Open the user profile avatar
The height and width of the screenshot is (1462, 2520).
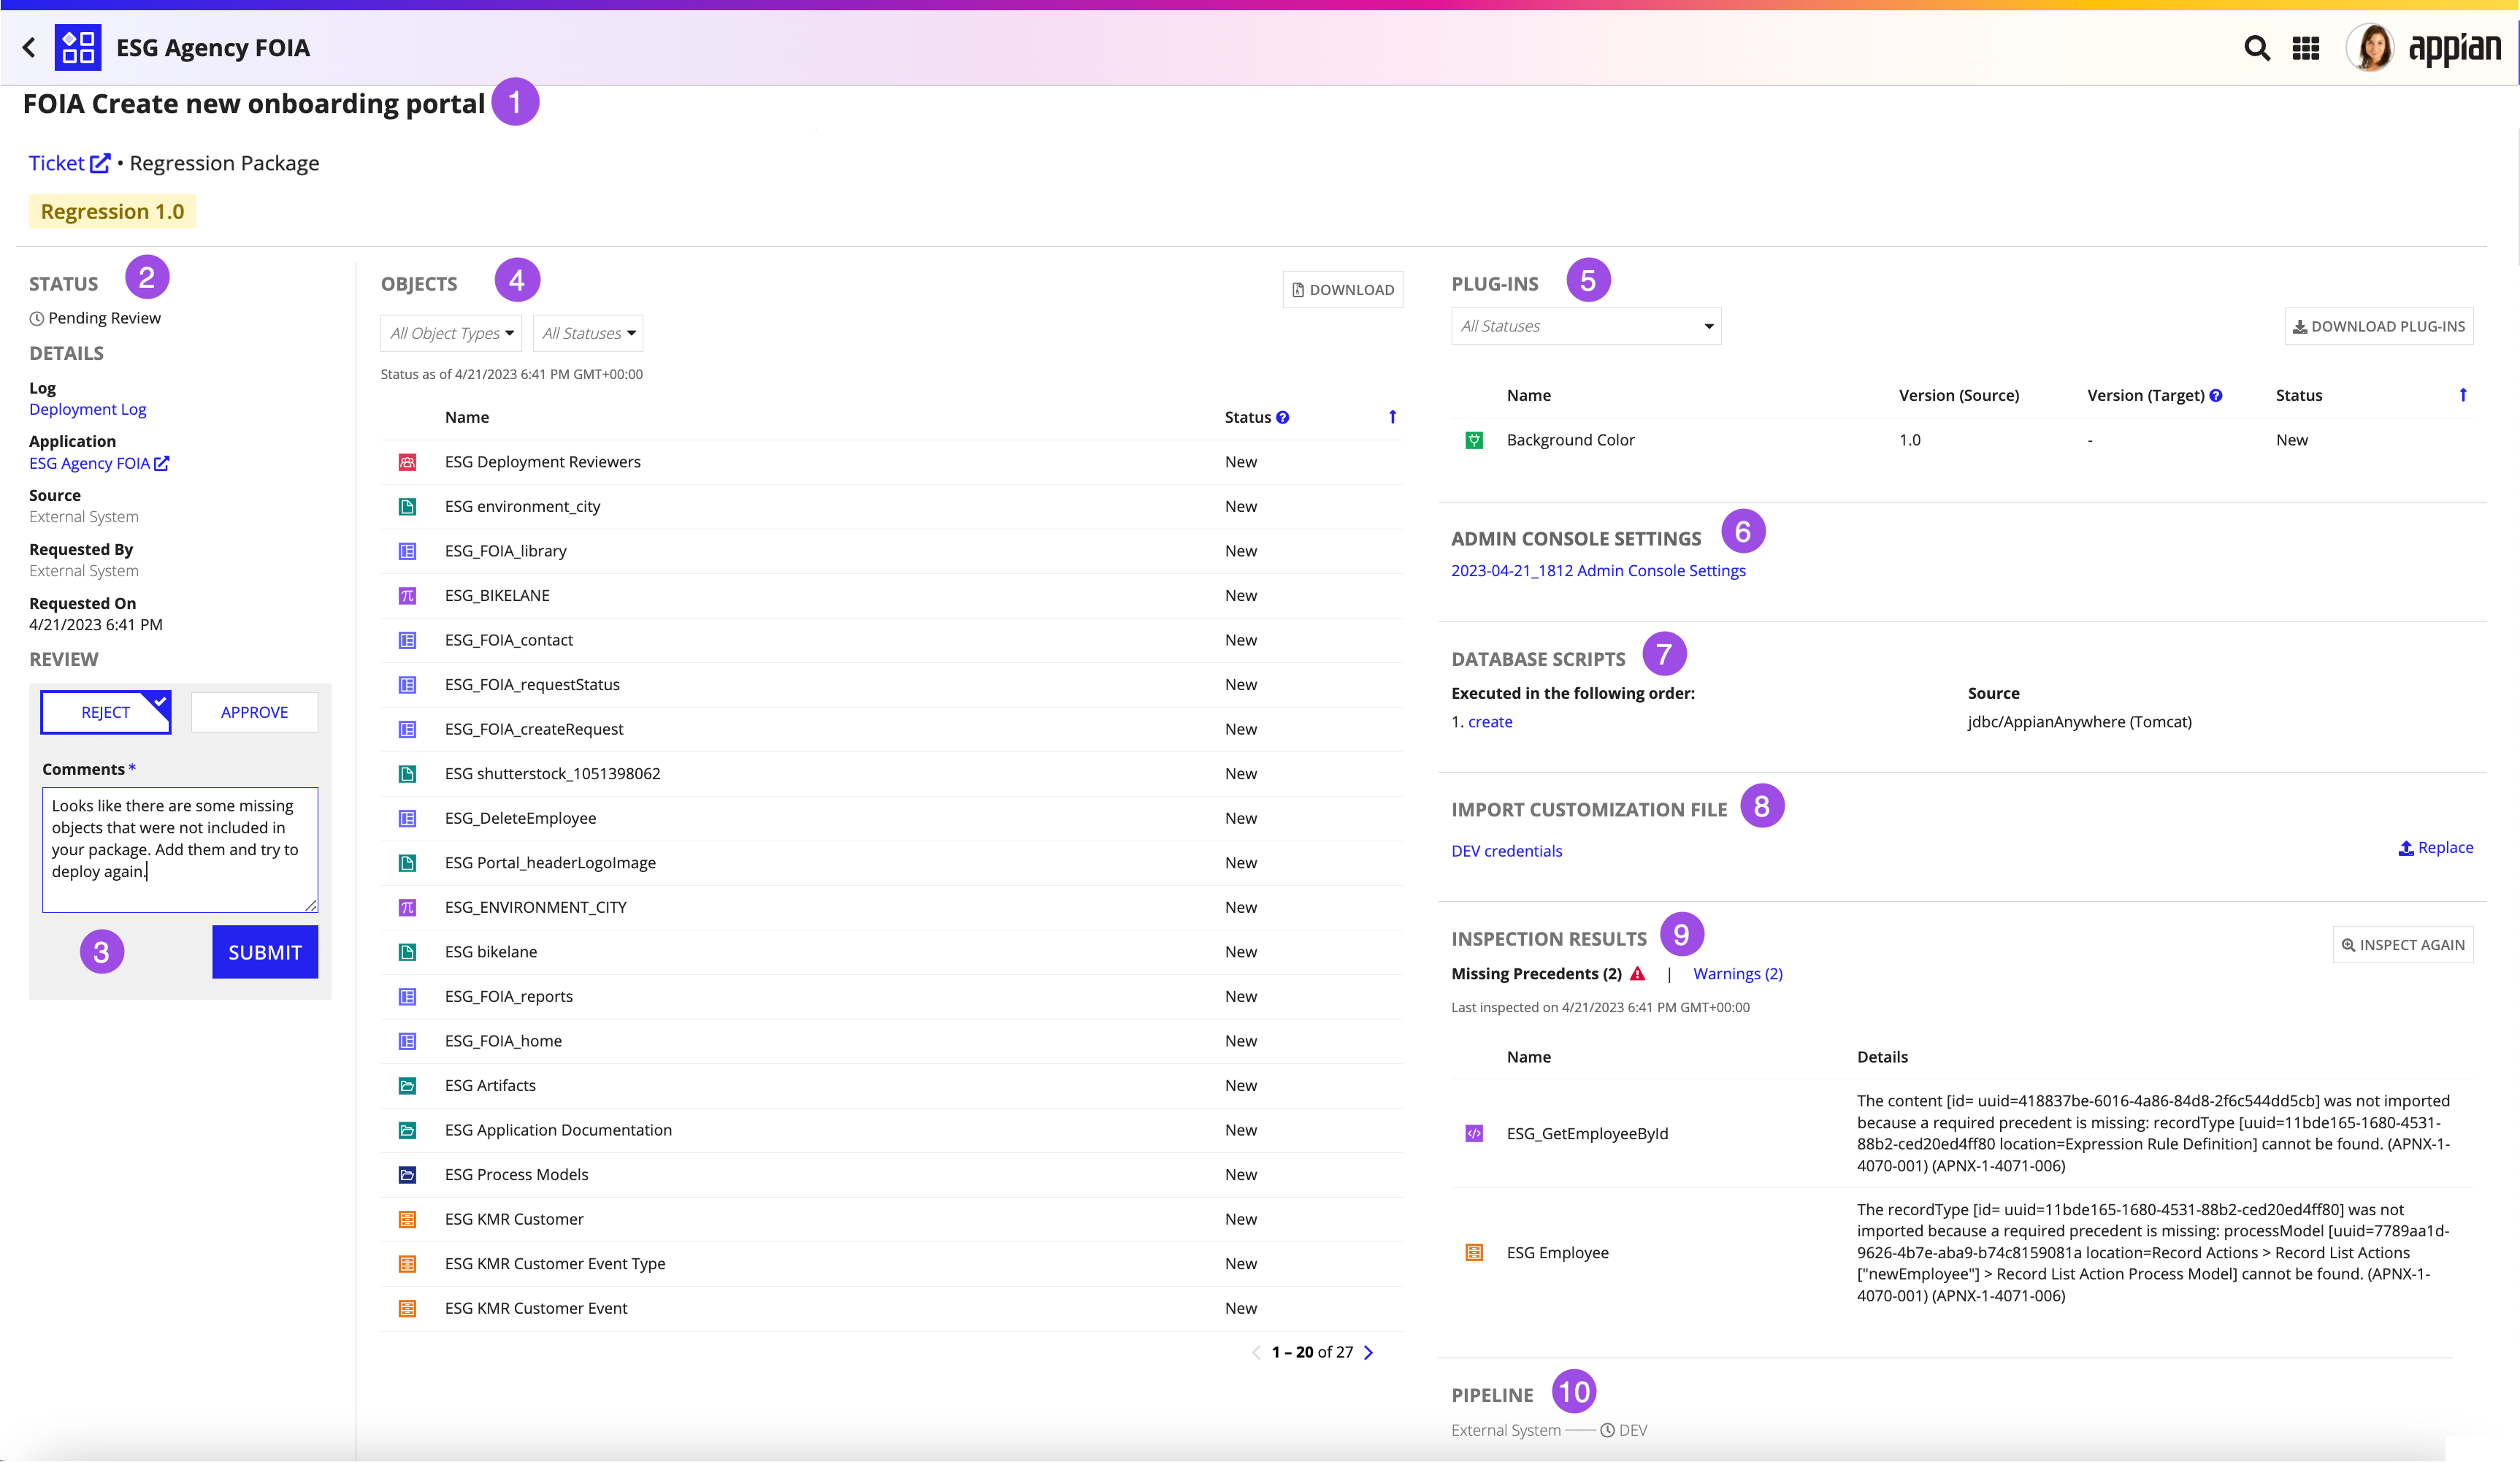click(2370, 47)
